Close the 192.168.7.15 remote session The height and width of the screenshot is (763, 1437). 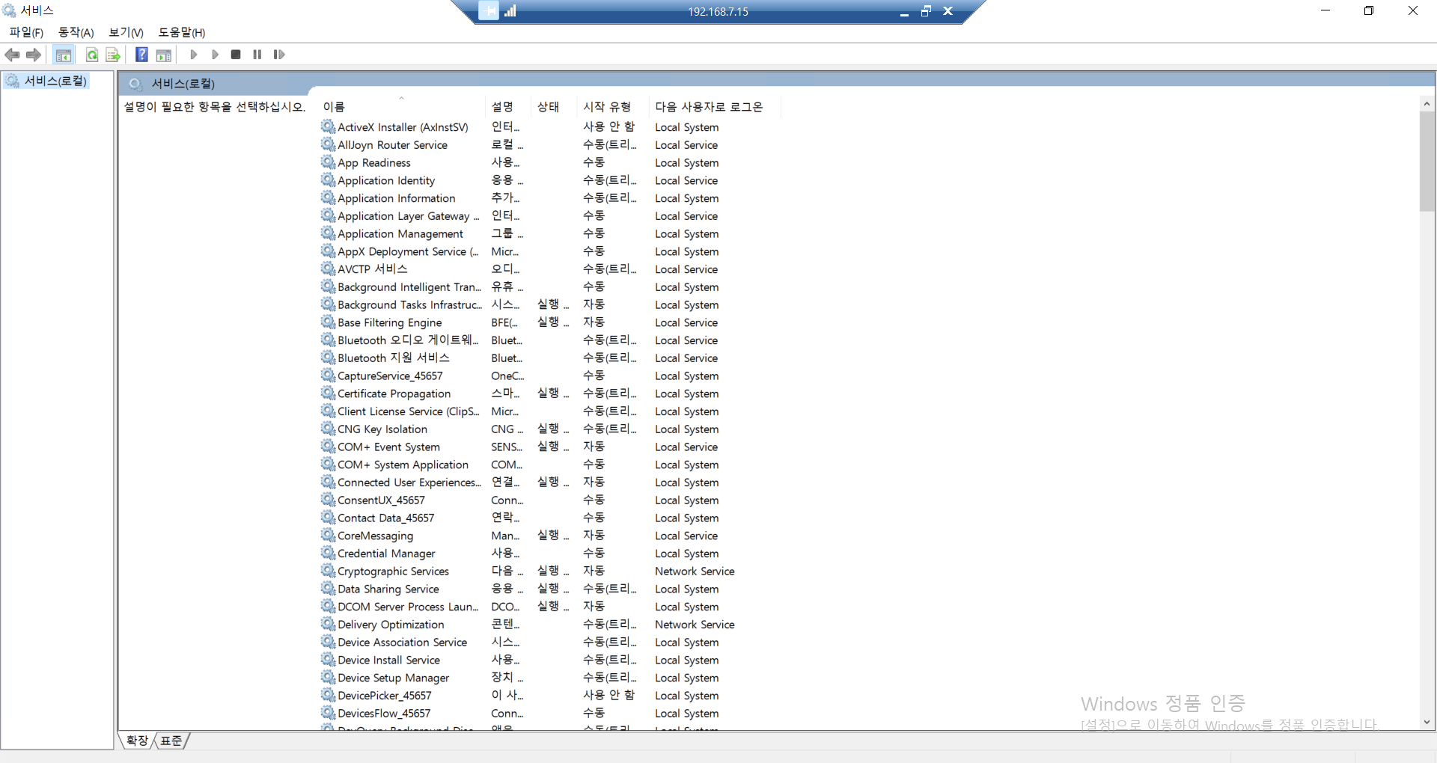948,11
